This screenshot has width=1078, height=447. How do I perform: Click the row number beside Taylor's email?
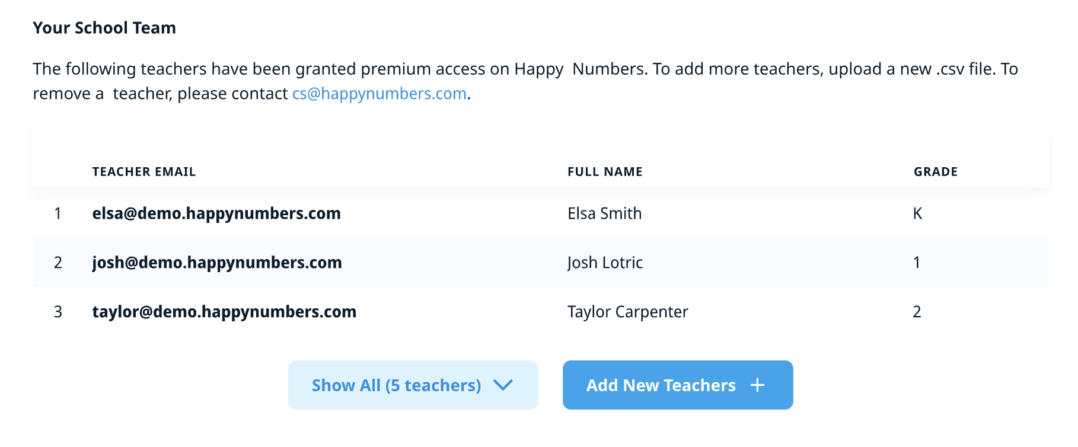(58, 312)
